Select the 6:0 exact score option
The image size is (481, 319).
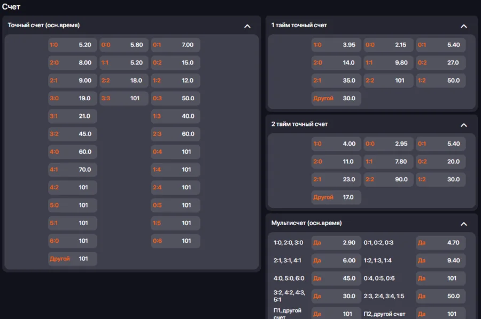click(x=72, y=241)
